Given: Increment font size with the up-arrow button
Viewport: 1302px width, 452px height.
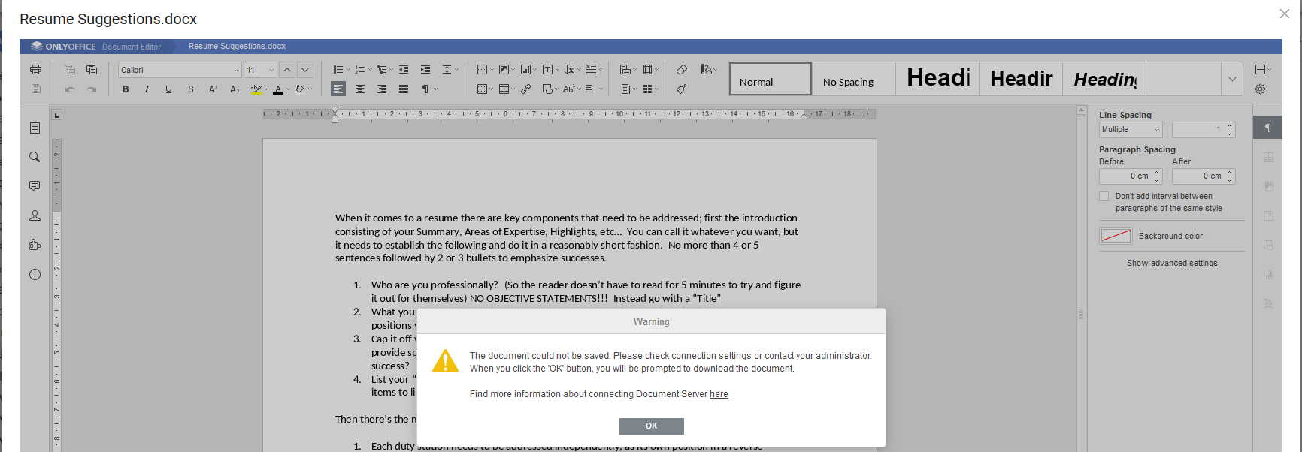Looking at the screenshot, I should [287, 70].
